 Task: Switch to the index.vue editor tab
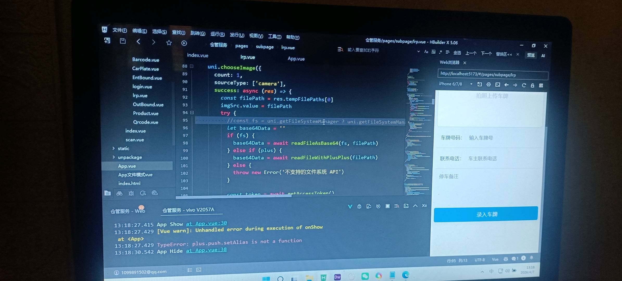(198, 55)
